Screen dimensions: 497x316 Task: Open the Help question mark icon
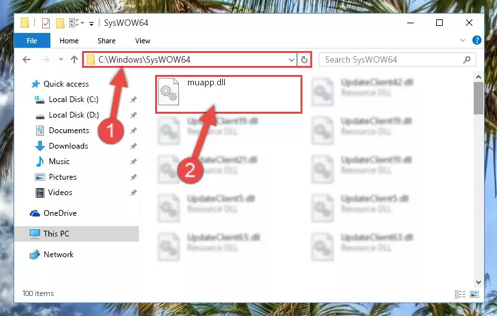(477, 40)
